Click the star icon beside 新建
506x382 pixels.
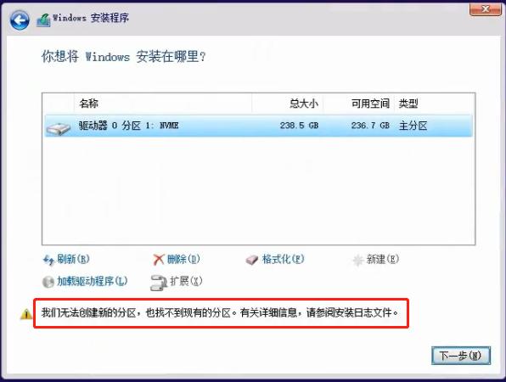pos(358,260)
